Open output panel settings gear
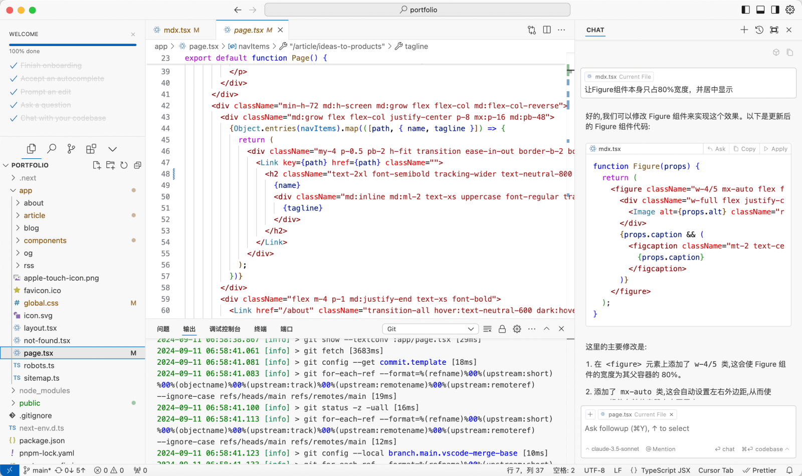Viewport: 802px width, 476px height. [x=517, y=329]
